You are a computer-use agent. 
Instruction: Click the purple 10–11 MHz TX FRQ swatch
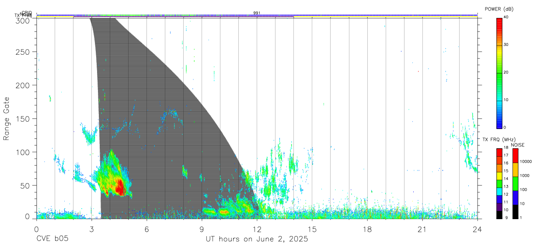coord(499,207)
